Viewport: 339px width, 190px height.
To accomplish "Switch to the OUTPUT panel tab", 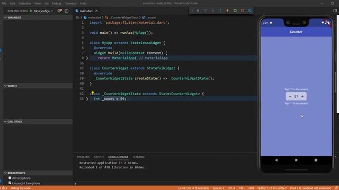I will tap(99, 157).
